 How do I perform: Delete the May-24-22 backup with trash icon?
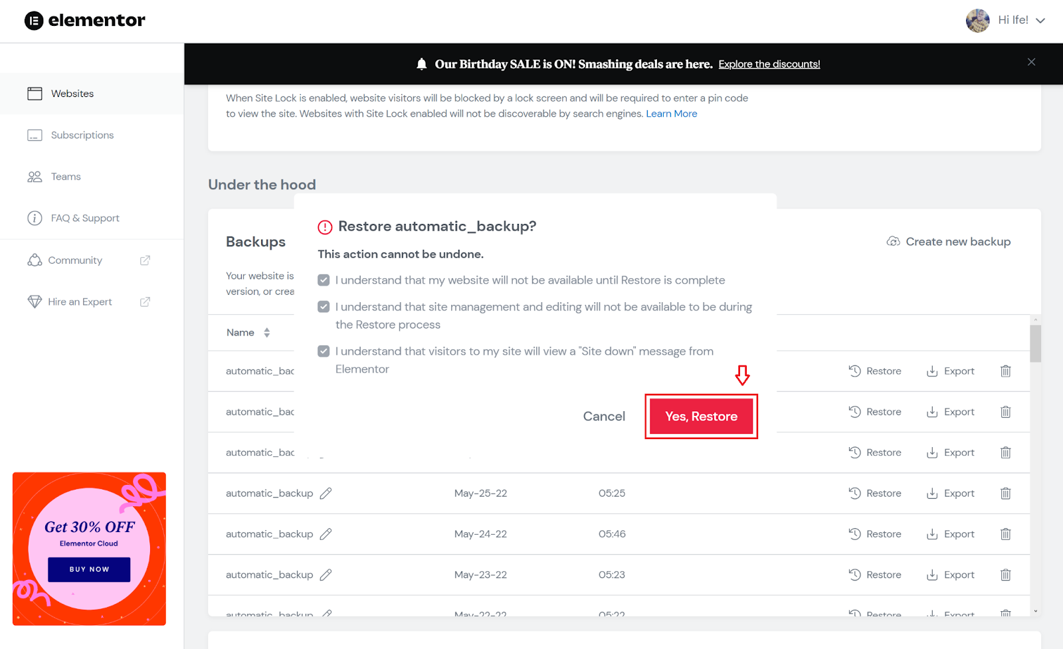(x=1006, y=534)
